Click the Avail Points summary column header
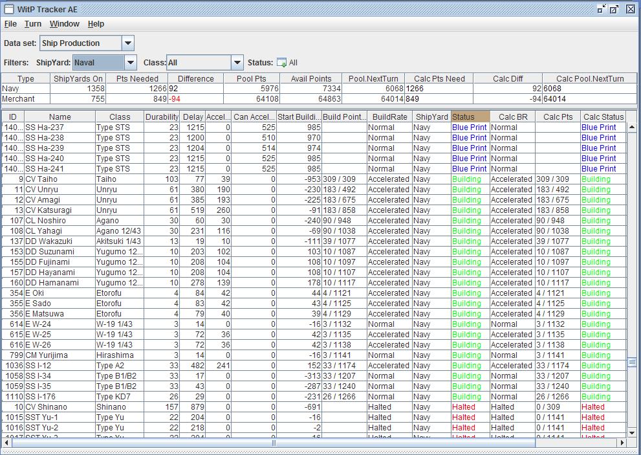This screenshot has width=641, height=455. click(x=311, y=78)
